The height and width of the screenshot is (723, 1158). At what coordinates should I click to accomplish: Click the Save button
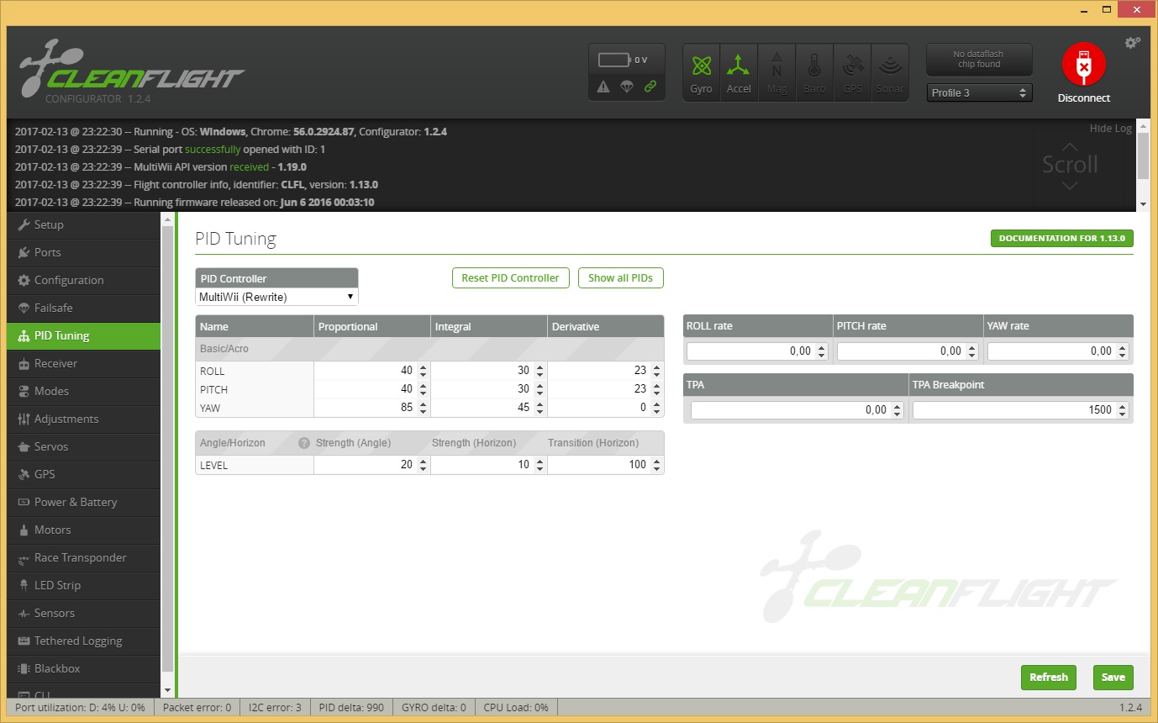click(x=1113, y=678)
